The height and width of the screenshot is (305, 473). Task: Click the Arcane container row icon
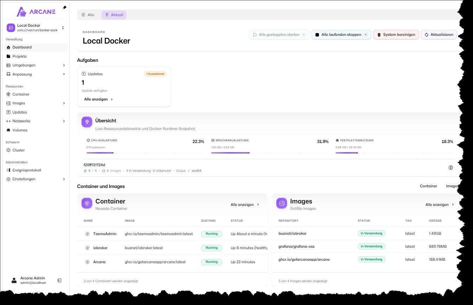pos(88,262)
